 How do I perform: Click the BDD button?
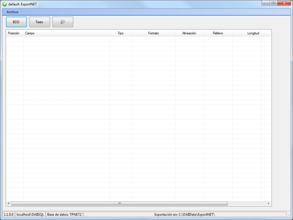tap(16, 22)
